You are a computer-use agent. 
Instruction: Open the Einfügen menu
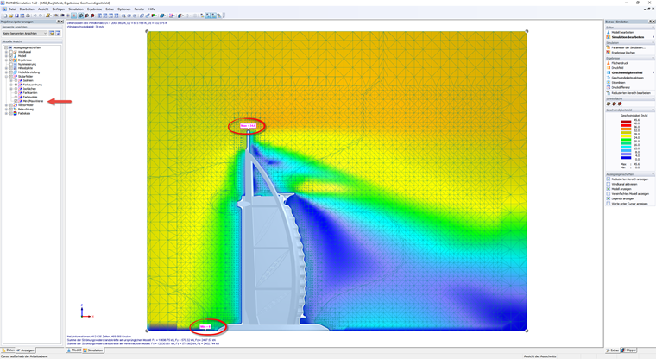(x=59, y=9)
